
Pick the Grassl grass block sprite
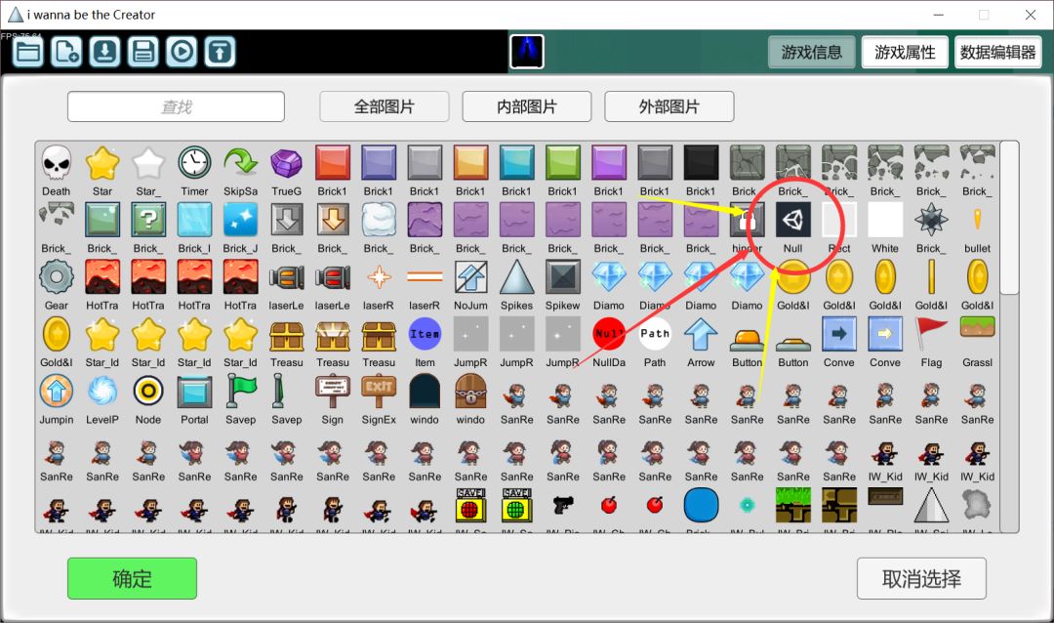click(977, 328)
